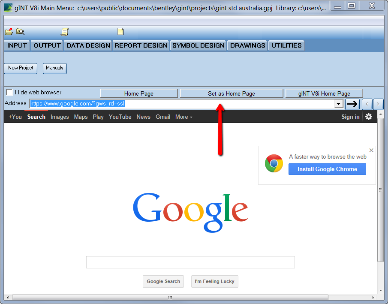Click the scroll left arrow
The height and width of the screenshot is (304, 388).
click(8, 298)
